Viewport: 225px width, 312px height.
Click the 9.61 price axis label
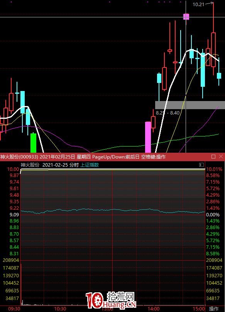click(x=14, y=189)
